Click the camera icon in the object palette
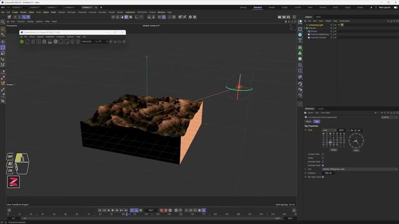Screen dimensions: 399x224 (300, 90)
